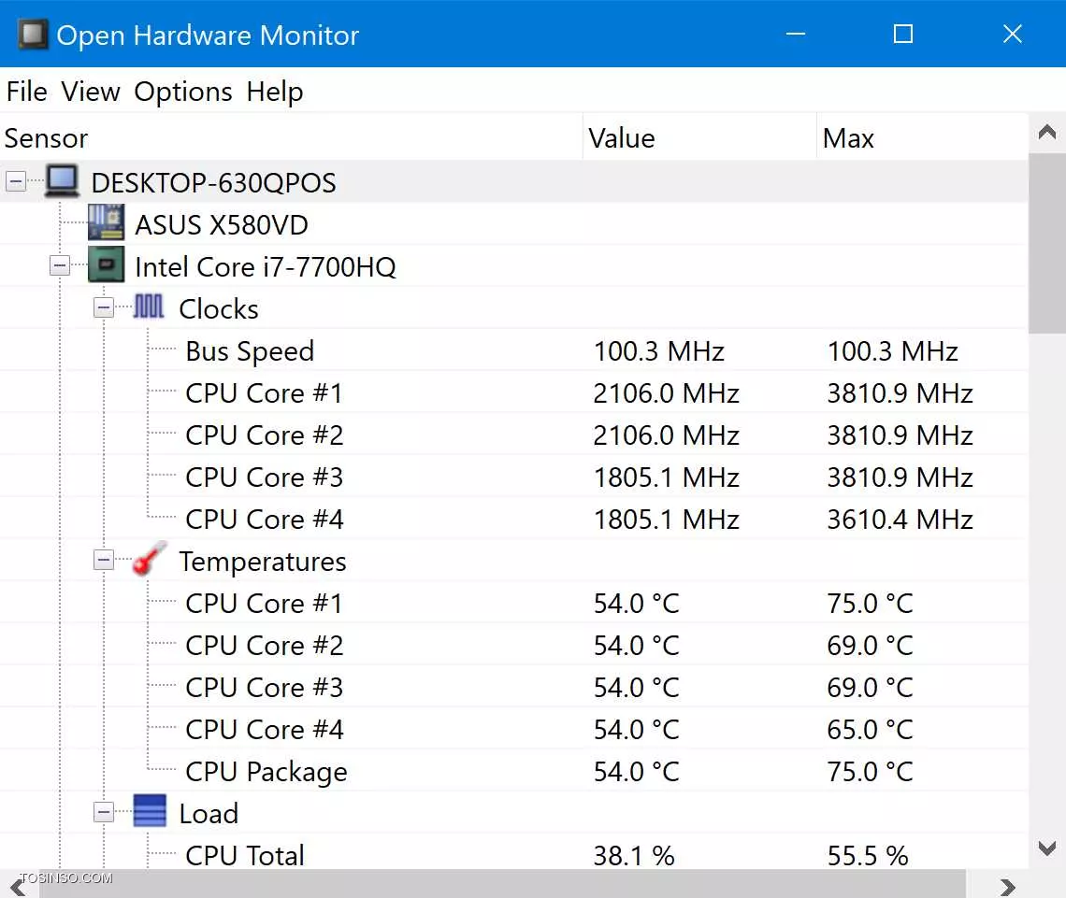Image resolution: width=1066 pixels, height=898 pixels.
Task: Select the Load label
Action: point(209,813)
